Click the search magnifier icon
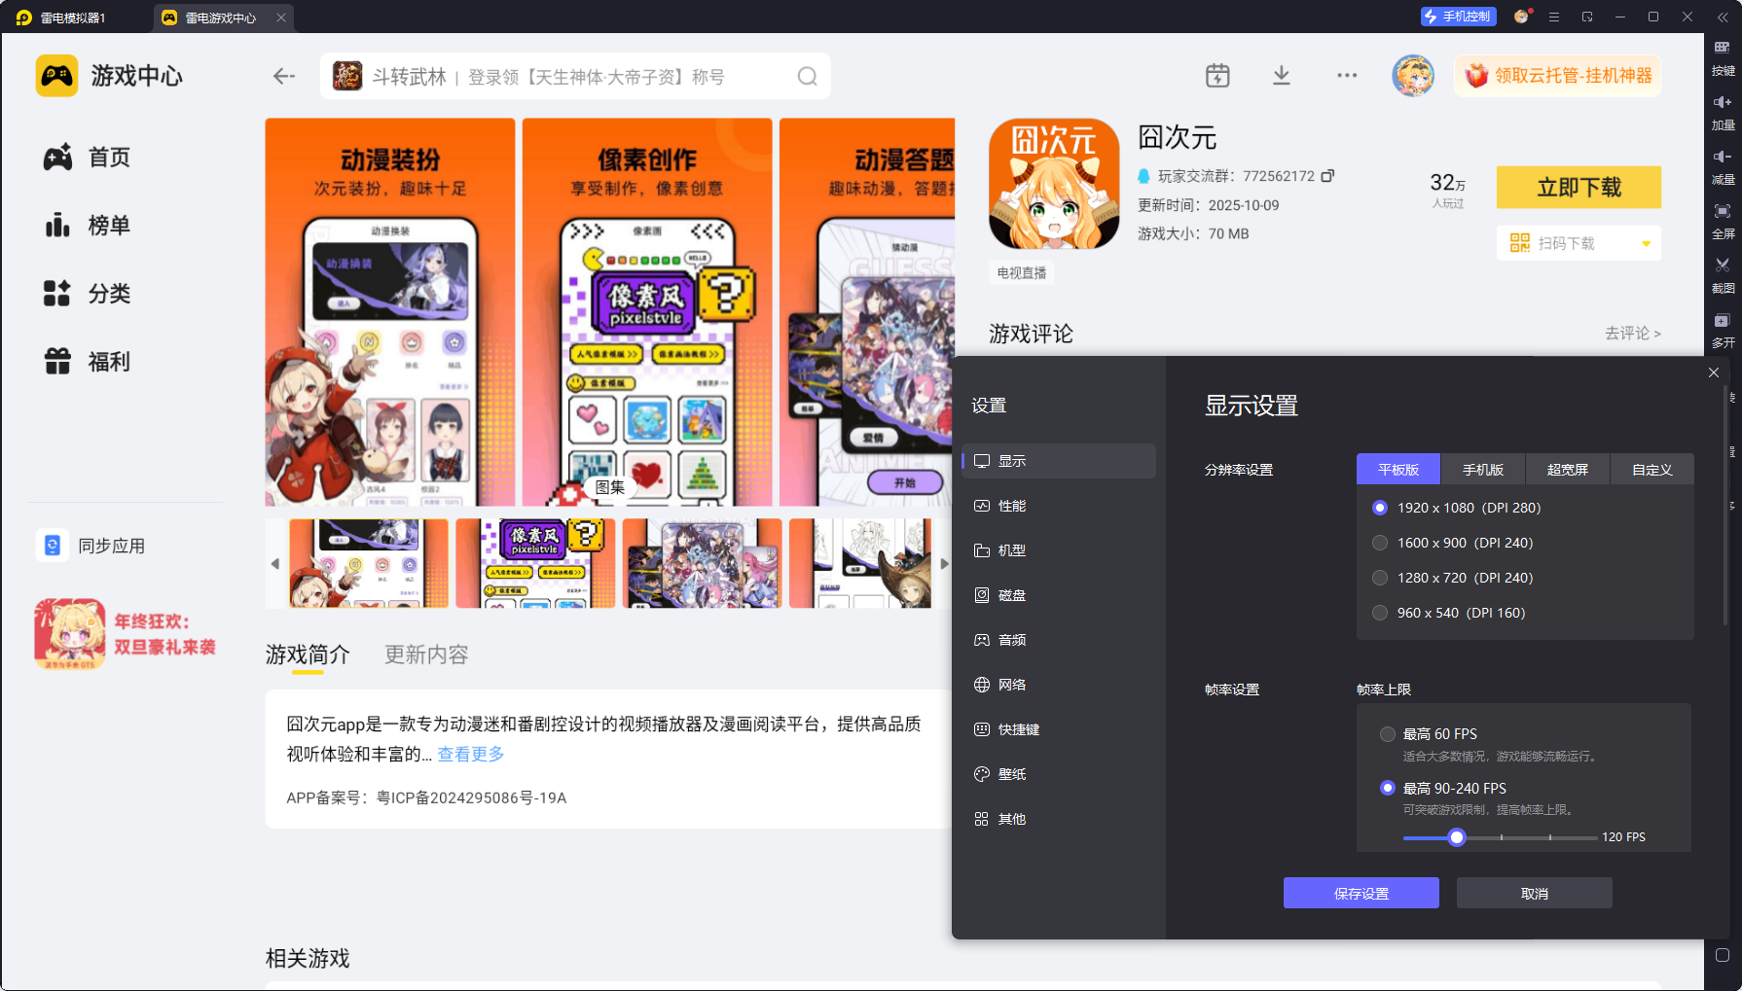 (x=808, y=76)
